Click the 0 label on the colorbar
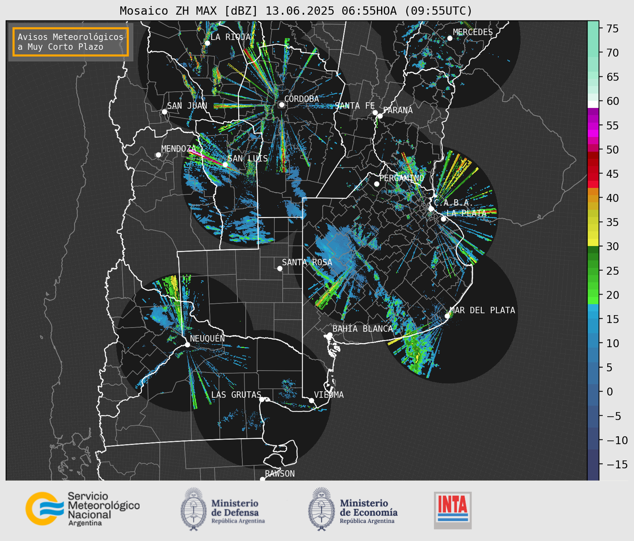 [609, 392]
